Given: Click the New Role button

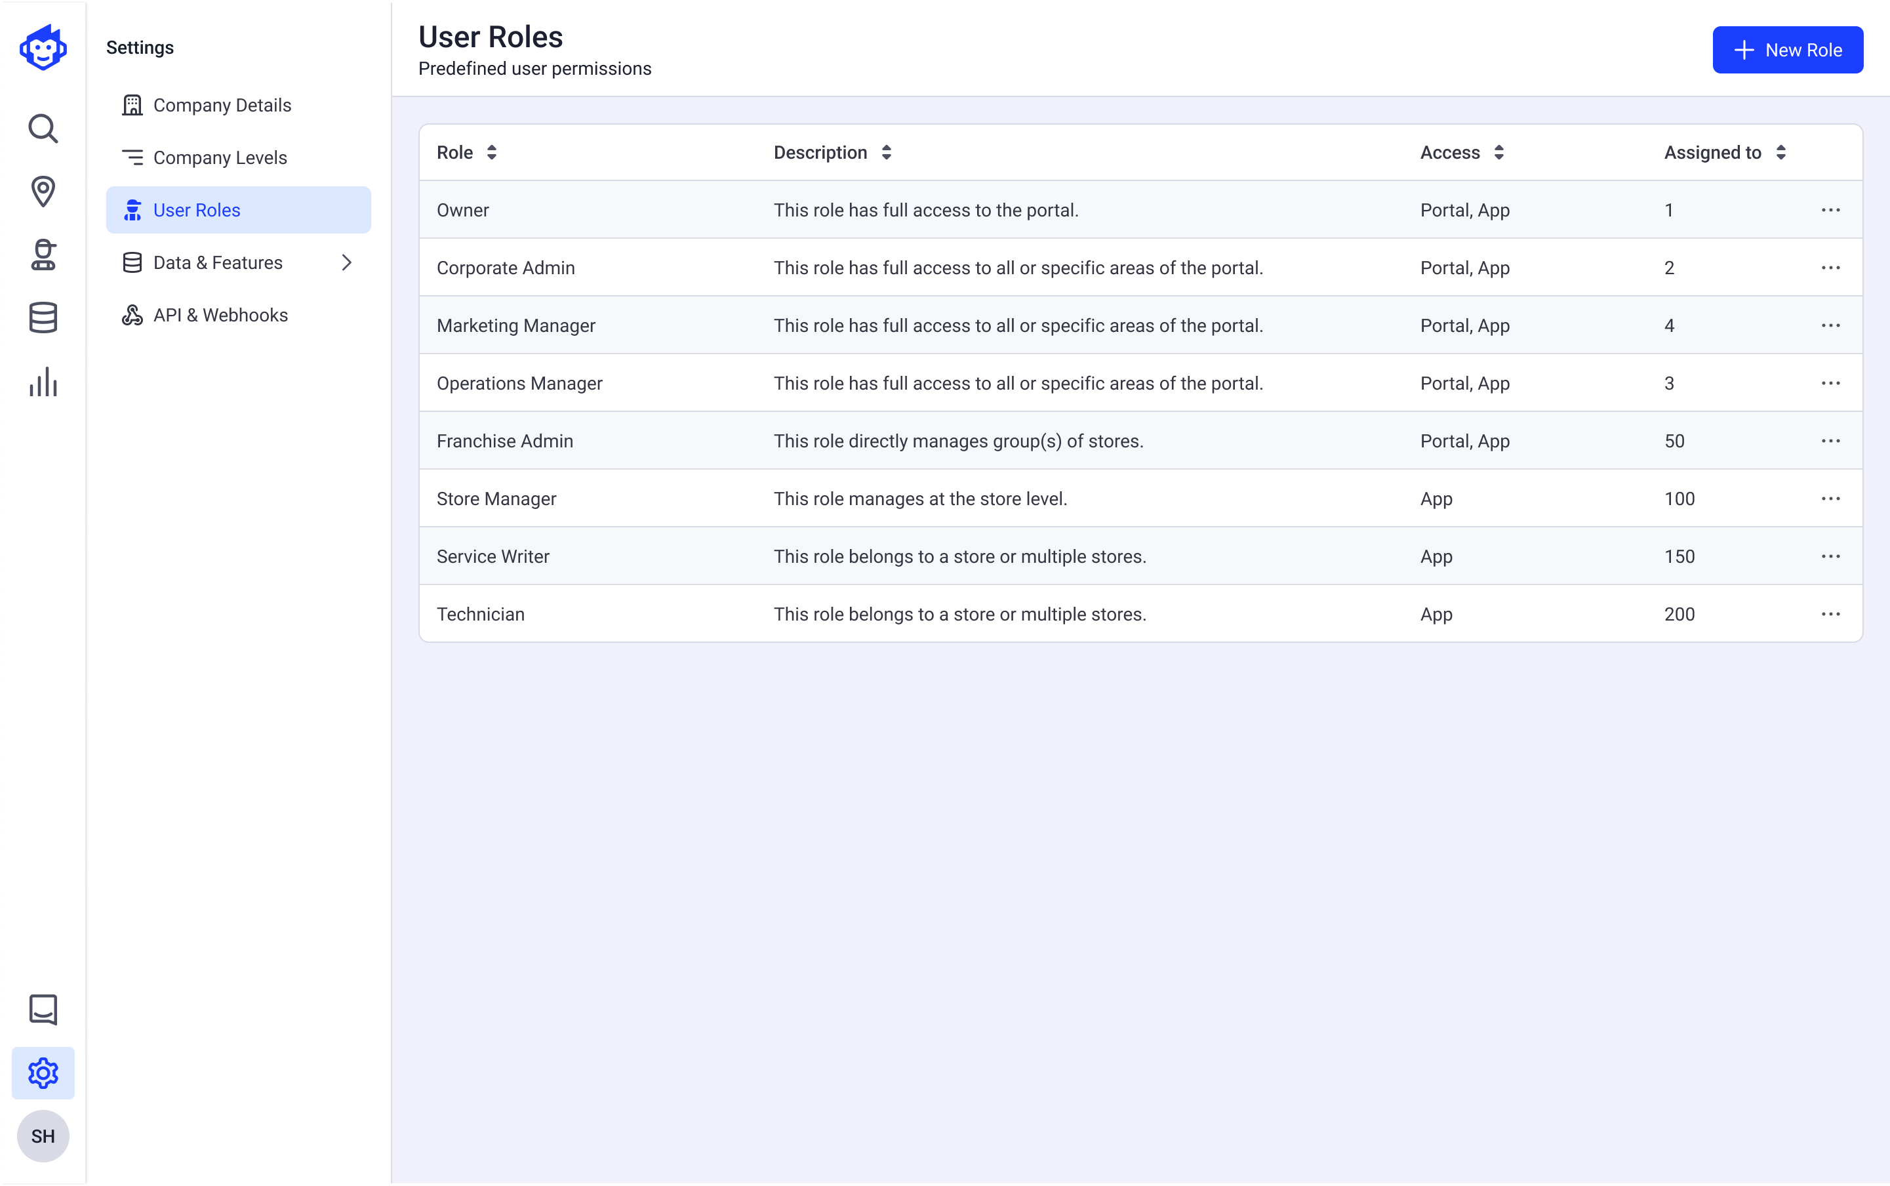Looking at the screenshot, I should [1787, 49].
